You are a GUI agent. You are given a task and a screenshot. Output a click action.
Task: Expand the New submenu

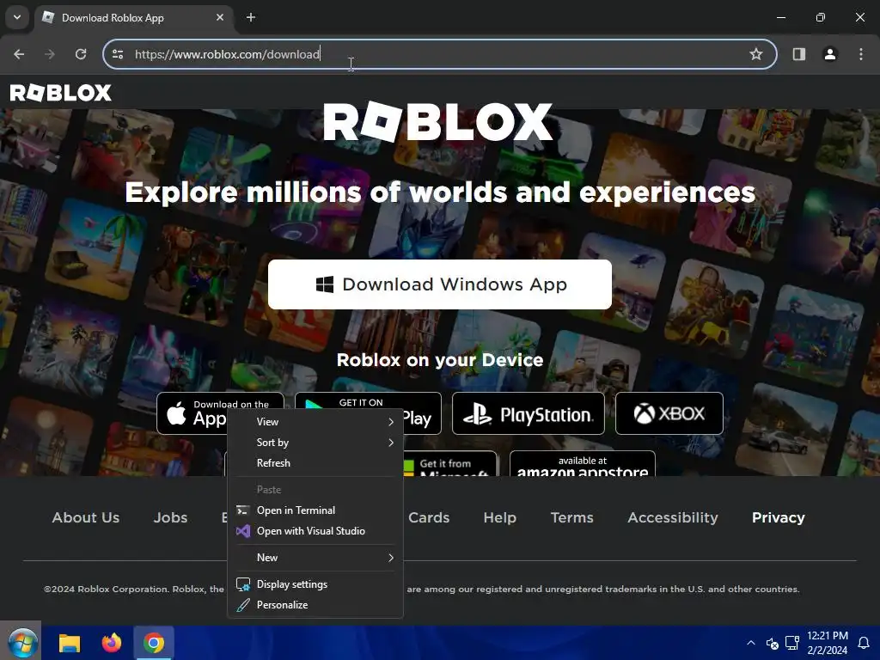[x=315, y=557]
